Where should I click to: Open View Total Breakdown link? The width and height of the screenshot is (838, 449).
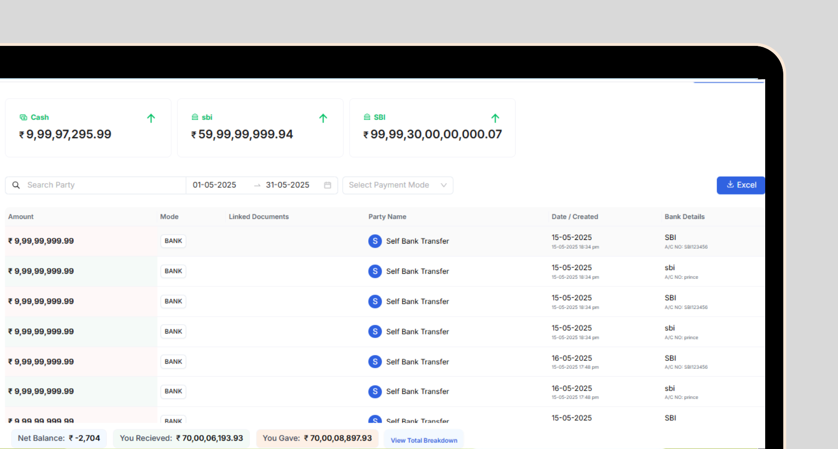tap(424, 440)
